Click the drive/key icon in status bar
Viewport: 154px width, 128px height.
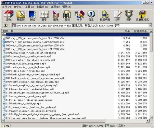pyautogui.click(x=5, y=126)
